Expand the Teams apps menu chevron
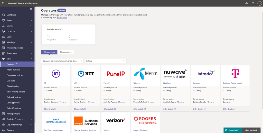 (31, 53)
